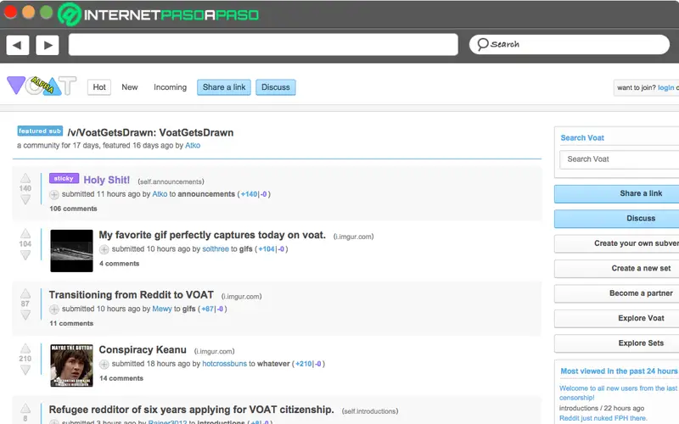
Task: Click Create your own subverse button
Action: tap(617, 243)
